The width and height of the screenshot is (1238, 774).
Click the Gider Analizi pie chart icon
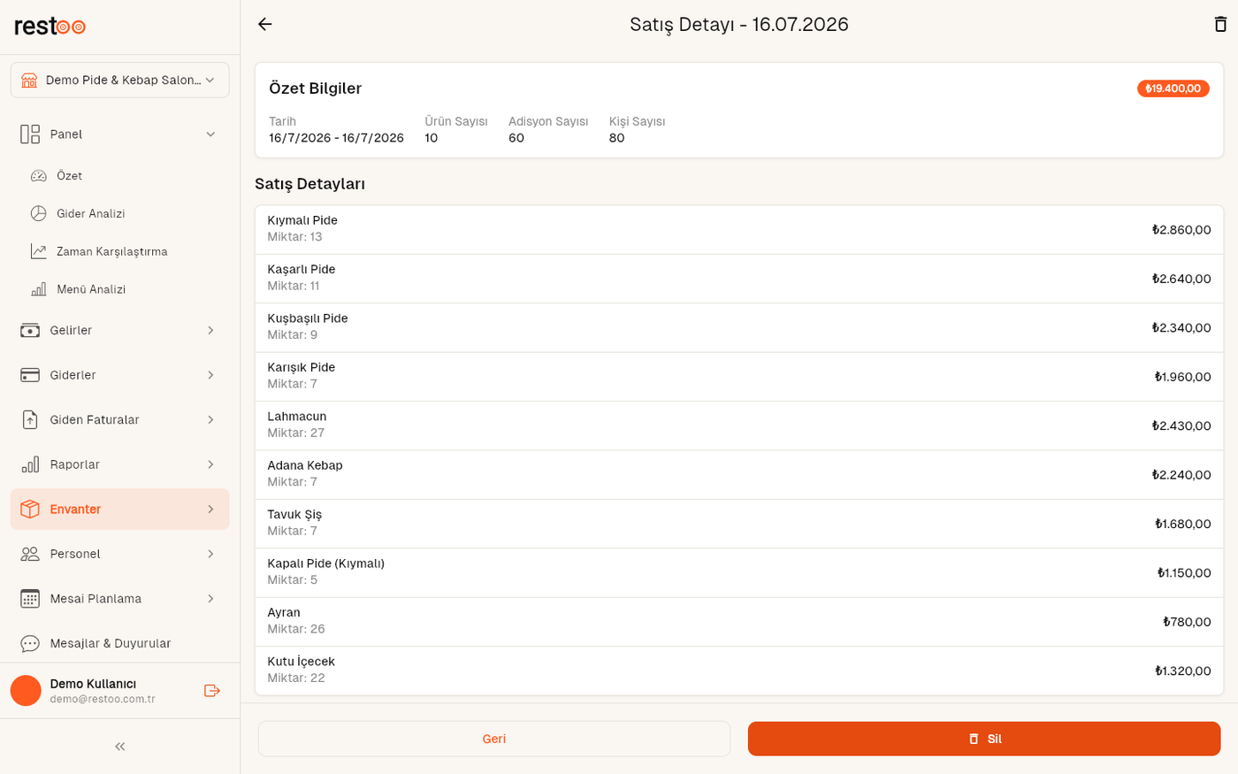click(39, 213)
